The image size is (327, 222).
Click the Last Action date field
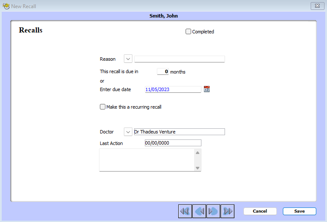(173, 143)
